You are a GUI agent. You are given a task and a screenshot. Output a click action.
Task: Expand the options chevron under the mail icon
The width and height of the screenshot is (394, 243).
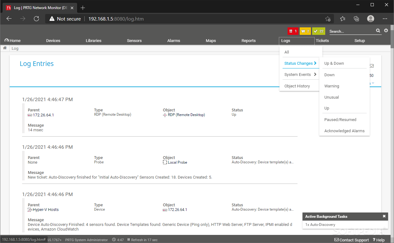373,83
